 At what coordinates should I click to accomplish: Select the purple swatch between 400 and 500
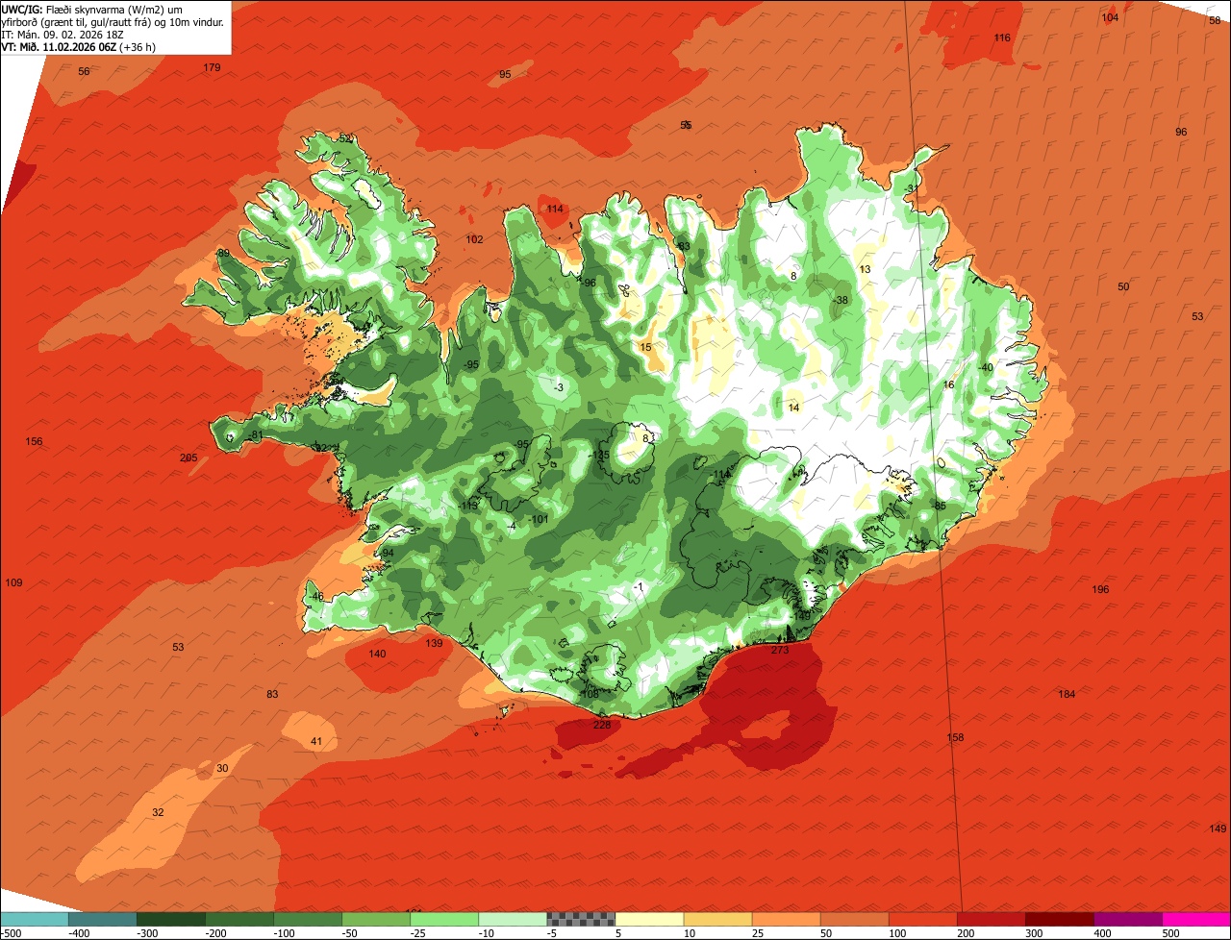tap(1127, 919)
